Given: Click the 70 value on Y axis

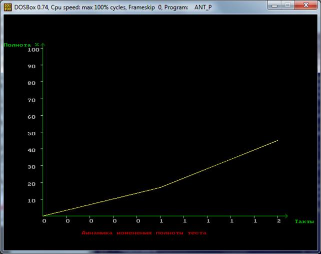Looking at the screenshot, I should [31, 100].
